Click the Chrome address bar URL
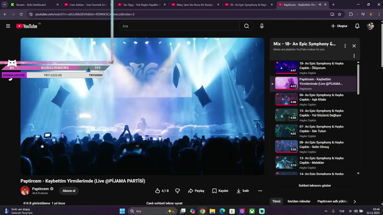 (x=85, y=14)
